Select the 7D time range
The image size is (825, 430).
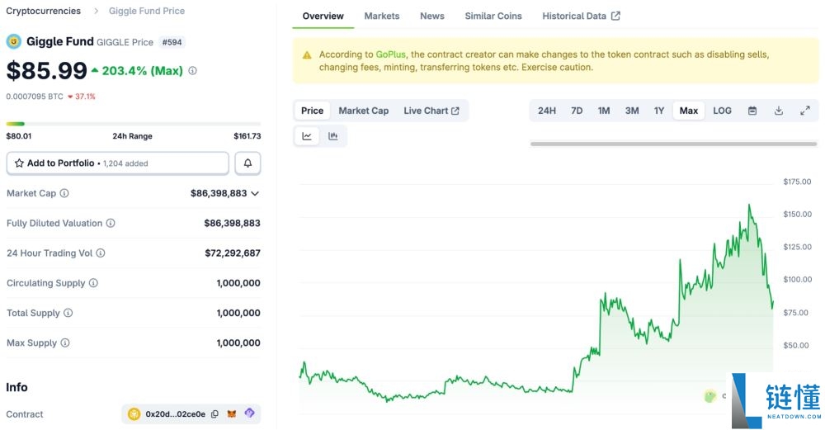tap(577, 111)
